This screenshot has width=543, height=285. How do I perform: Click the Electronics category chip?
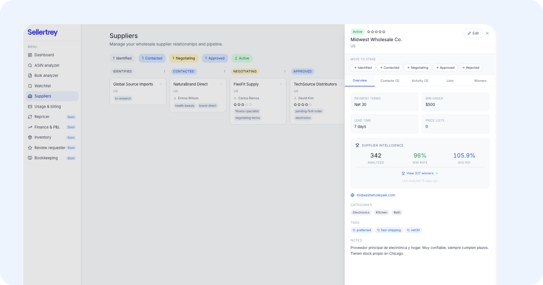[361, 212]
